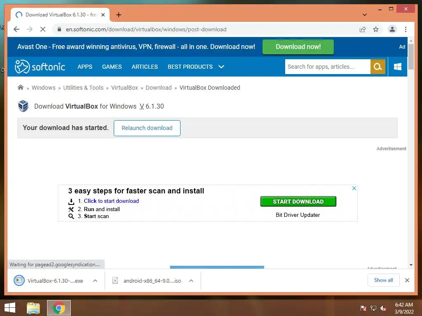The height and width of the screenshot is (316, 422).
Task: Open the APPS menu
Action: coord(85,67)
